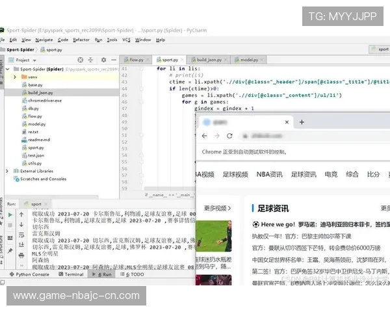Close the current Chrome tab
This screenshot has height=312, width=390.
(287, 122)
